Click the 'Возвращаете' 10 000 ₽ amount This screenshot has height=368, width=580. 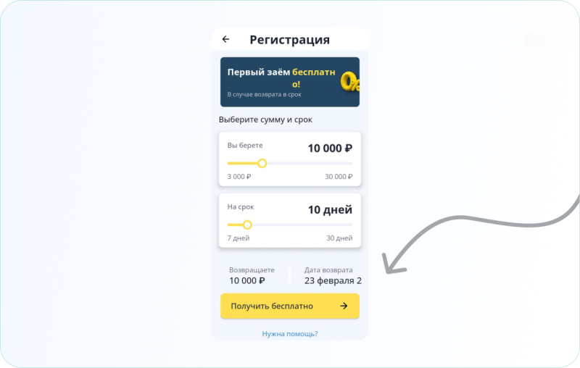pos(247,281)
